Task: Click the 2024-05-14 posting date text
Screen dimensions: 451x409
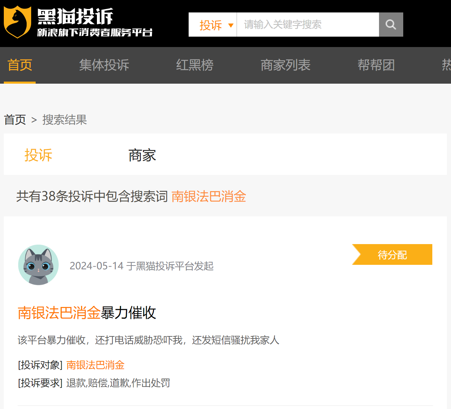Action: pyautogui.click(x=97, y=266)
